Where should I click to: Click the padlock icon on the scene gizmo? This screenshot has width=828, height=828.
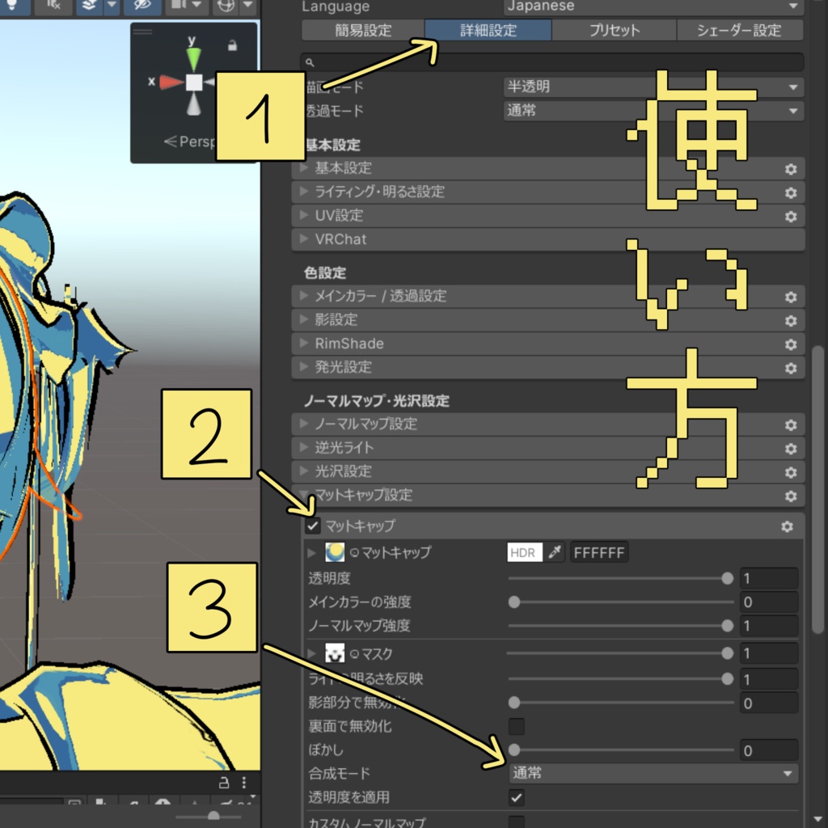coord(233,46)
